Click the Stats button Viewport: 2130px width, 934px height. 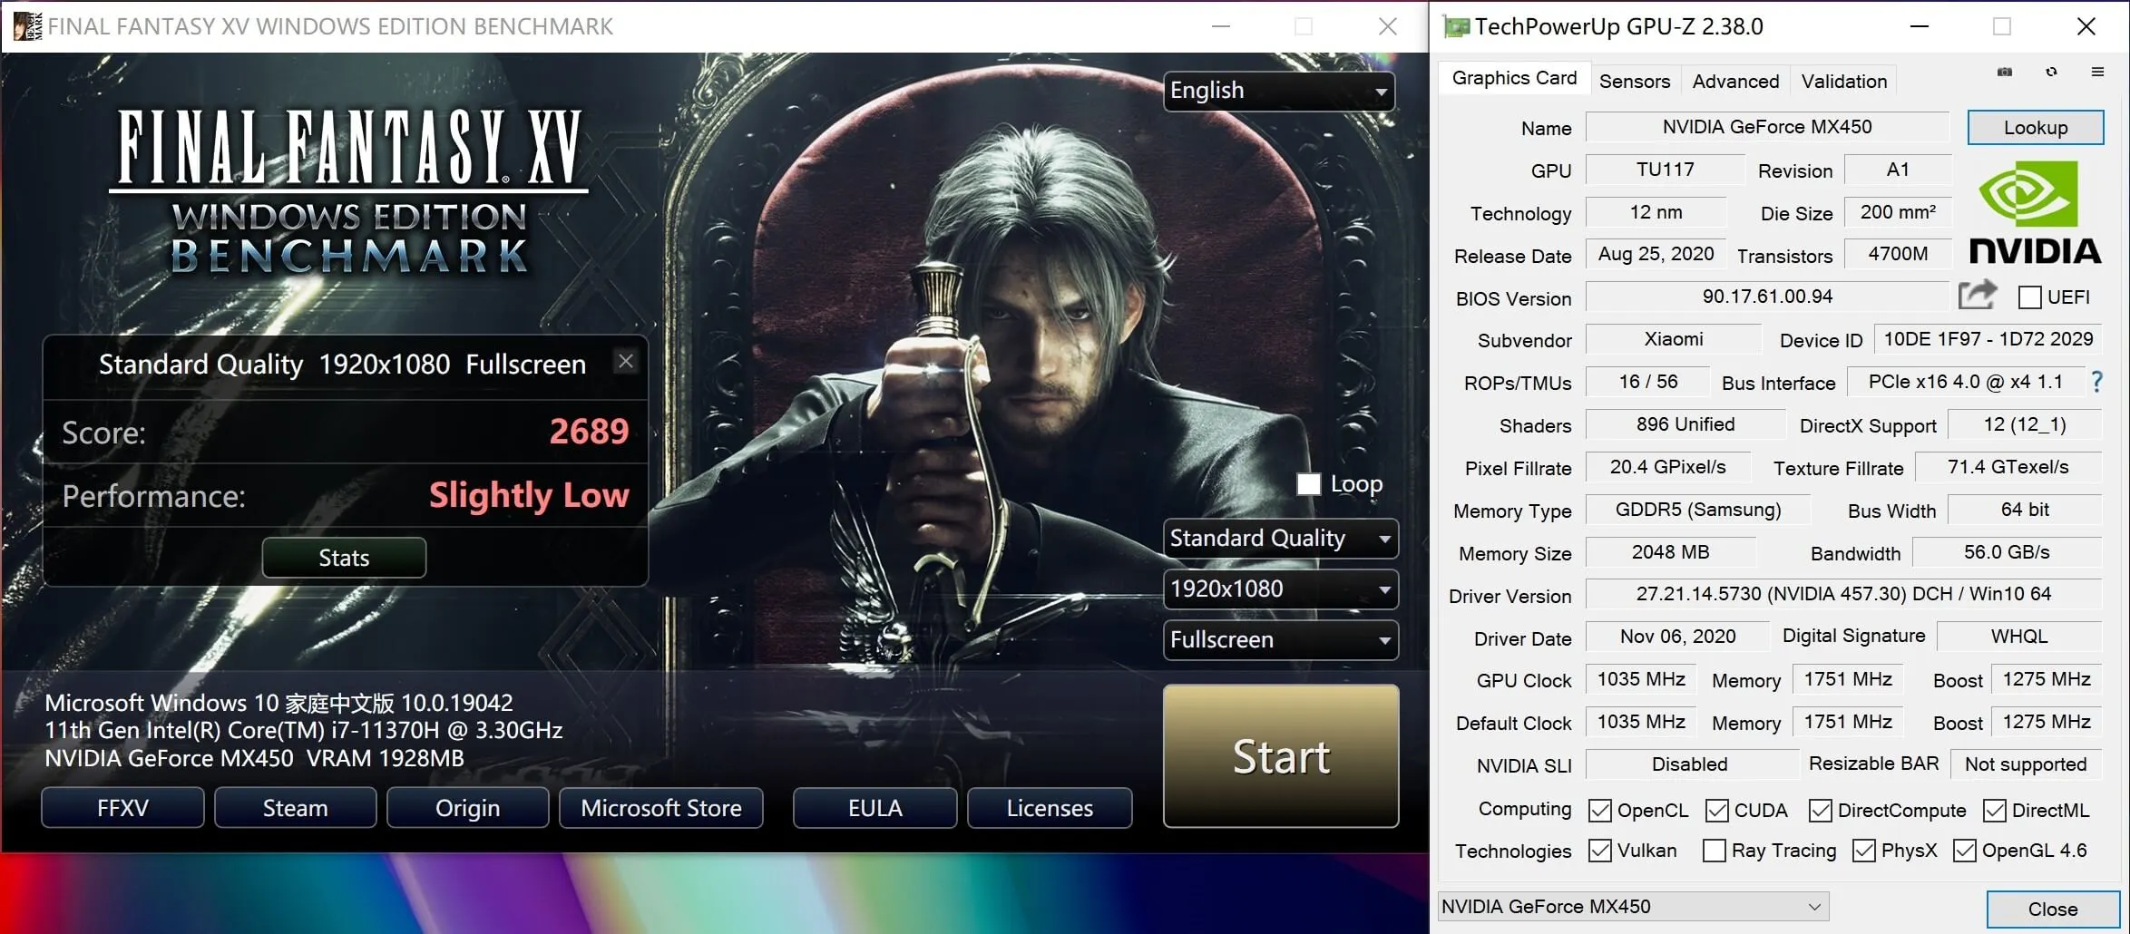point(344,558)
